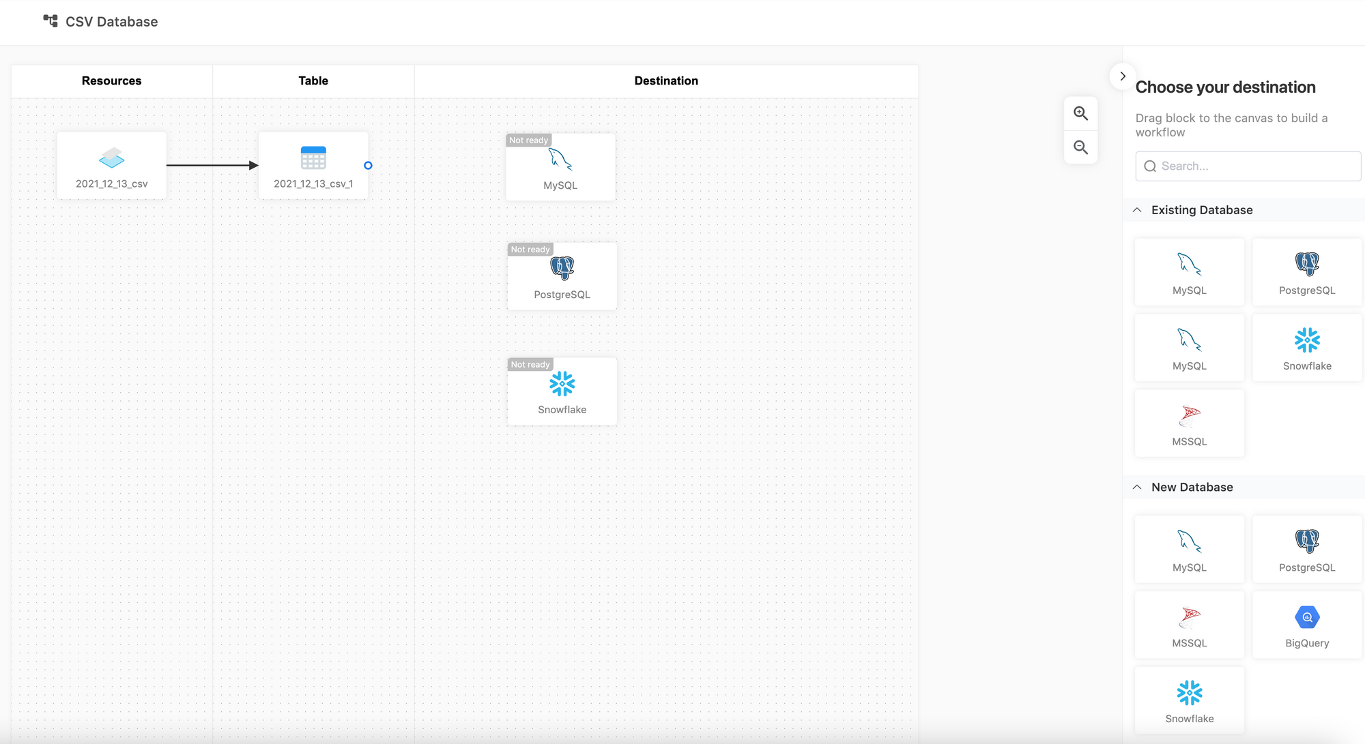Viewport: 1365px width, 744px height.
Task: Select the 2021_12_13_csv resource block
Action: tap(111, 166)
